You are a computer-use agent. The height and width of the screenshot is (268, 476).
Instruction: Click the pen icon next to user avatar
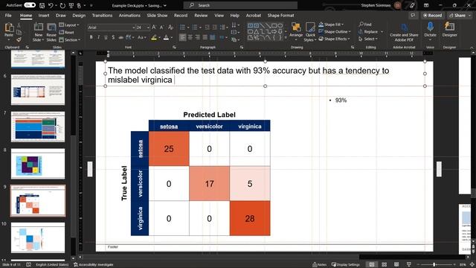pos(412,5)
